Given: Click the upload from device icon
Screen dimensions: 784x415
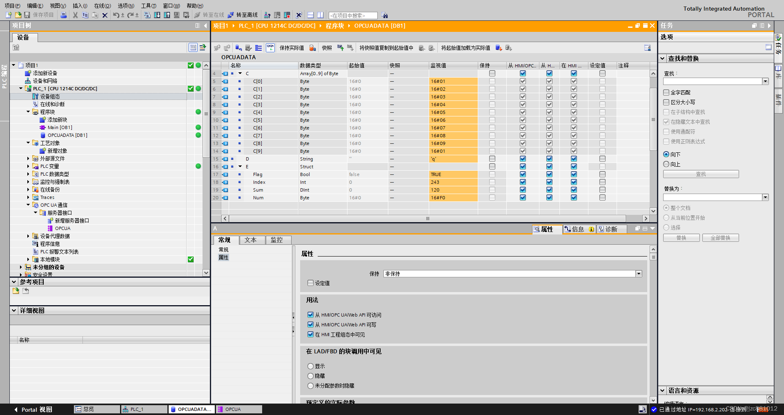Looking at the screenshot, I should click(x=167, y=15).
